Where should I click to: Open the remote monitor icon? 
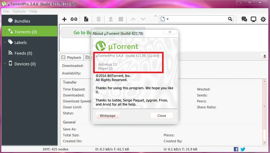(253, 19)
